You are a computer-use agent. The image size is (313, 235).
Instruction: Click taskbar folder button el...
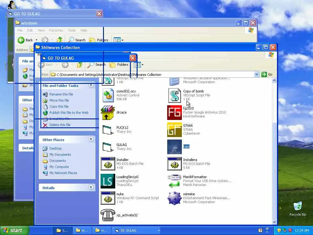coord(82,230)
